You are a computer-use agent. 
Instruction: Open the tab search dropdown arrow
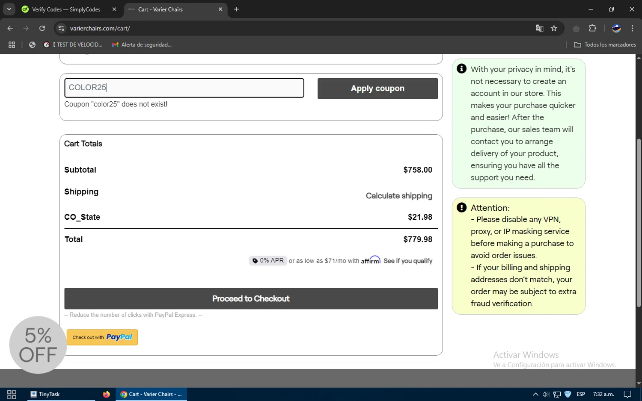pos(9,9)
